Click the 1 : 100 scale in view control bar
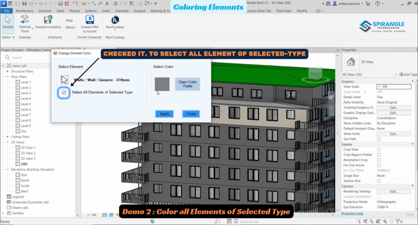Screen dimensions: 418x225 (x=92, y=215)
